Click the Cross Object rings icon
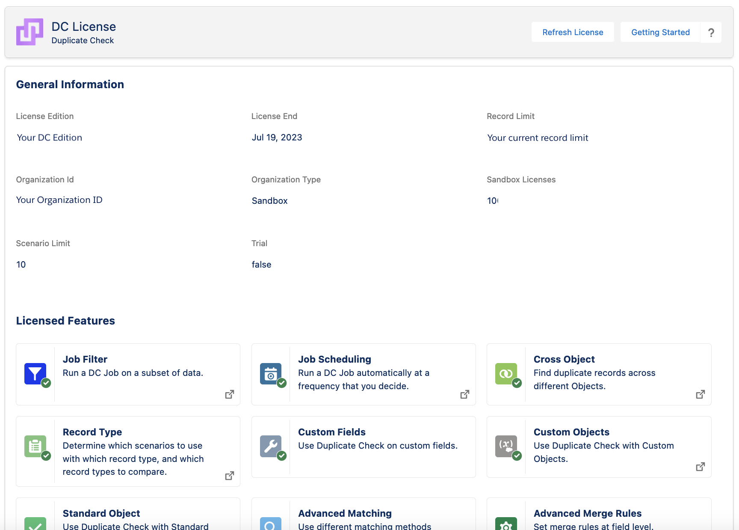This screenshot has width=739, height=530. [506, 374]
